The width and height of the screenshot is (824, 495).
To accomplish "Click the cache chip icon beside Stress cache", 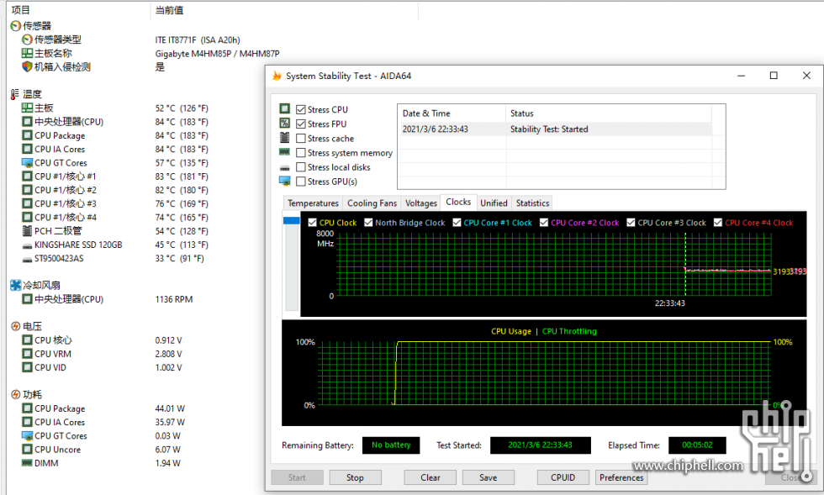I will tap(285, 138).
